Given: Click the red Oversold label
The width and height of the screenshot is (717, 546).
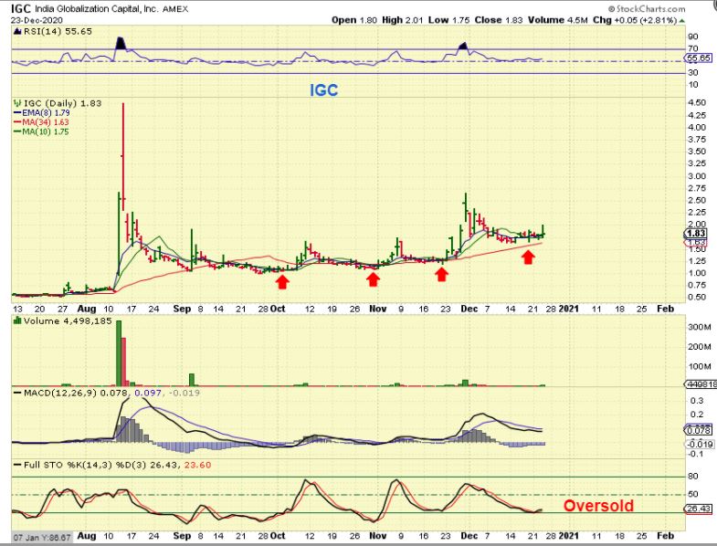Looking at the screenshot, I should coord(598,506).
